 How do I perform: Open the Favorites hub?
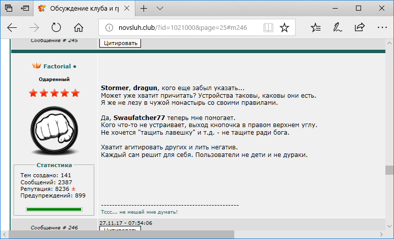[x=315, y=27]
